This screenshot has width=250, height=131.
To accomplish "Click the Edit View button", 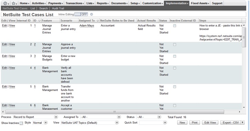I will 210,123.
